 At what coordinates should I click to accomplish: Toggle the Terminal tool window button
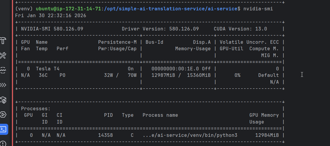tap(3, 129)
